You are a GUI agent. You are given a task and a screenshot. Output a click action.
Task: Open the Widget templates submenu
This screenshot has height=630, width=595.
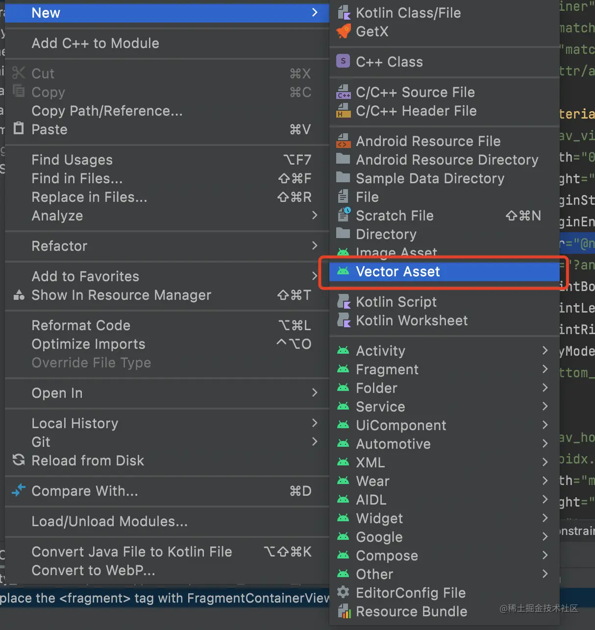[x=445, y=518]
